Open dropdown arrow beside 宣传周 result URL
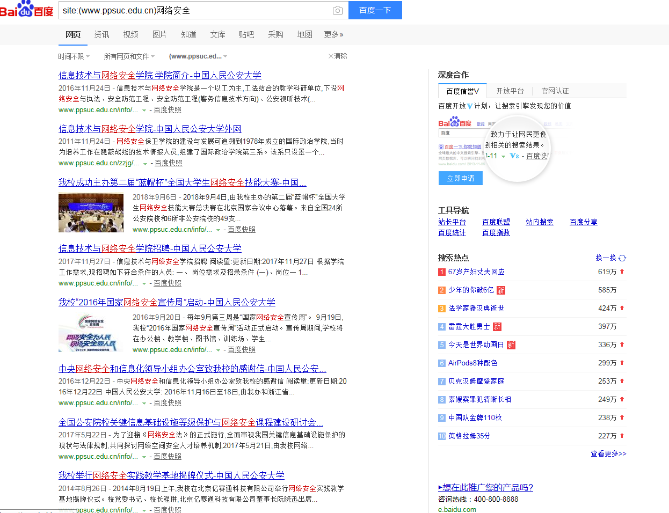669x513 pixels. pyautogui.click(x=218, y=350)
